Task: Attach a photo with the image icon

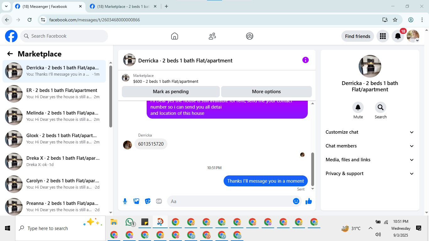Action: tap(136, 201)
